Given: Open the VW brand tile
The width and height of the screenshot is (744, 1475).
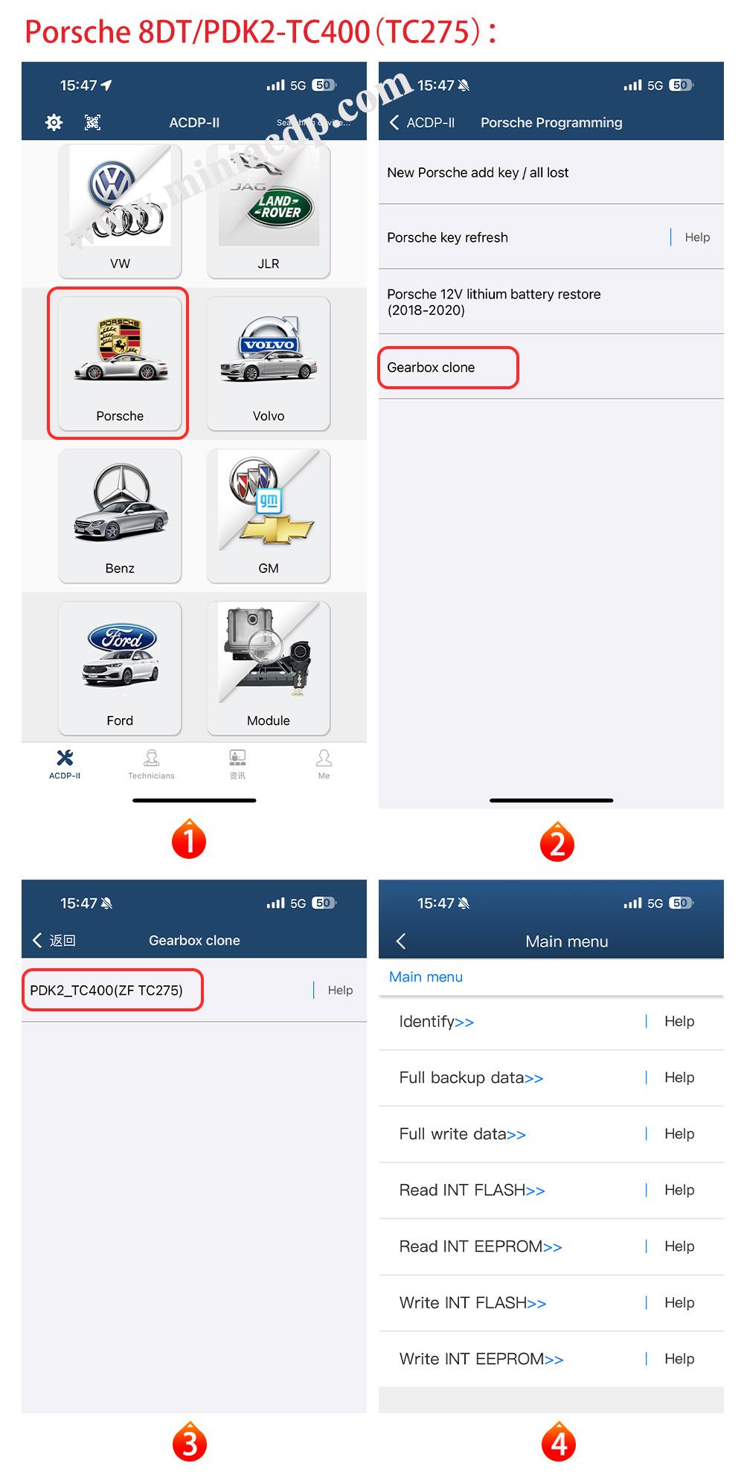Looking at the screenshot, I should [x=120, y=211].
